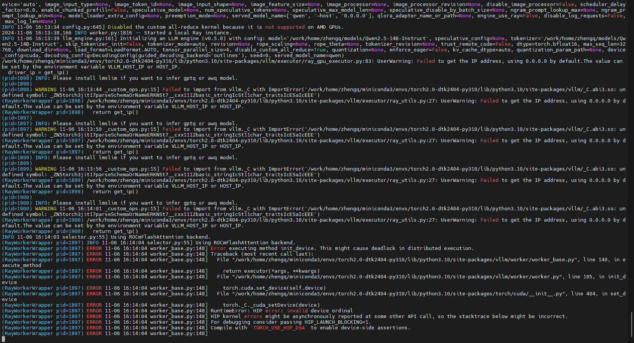This screenshot has width=634, height=343.
Task: Click the block cursor on the last line
Action: tap(3, 339)
